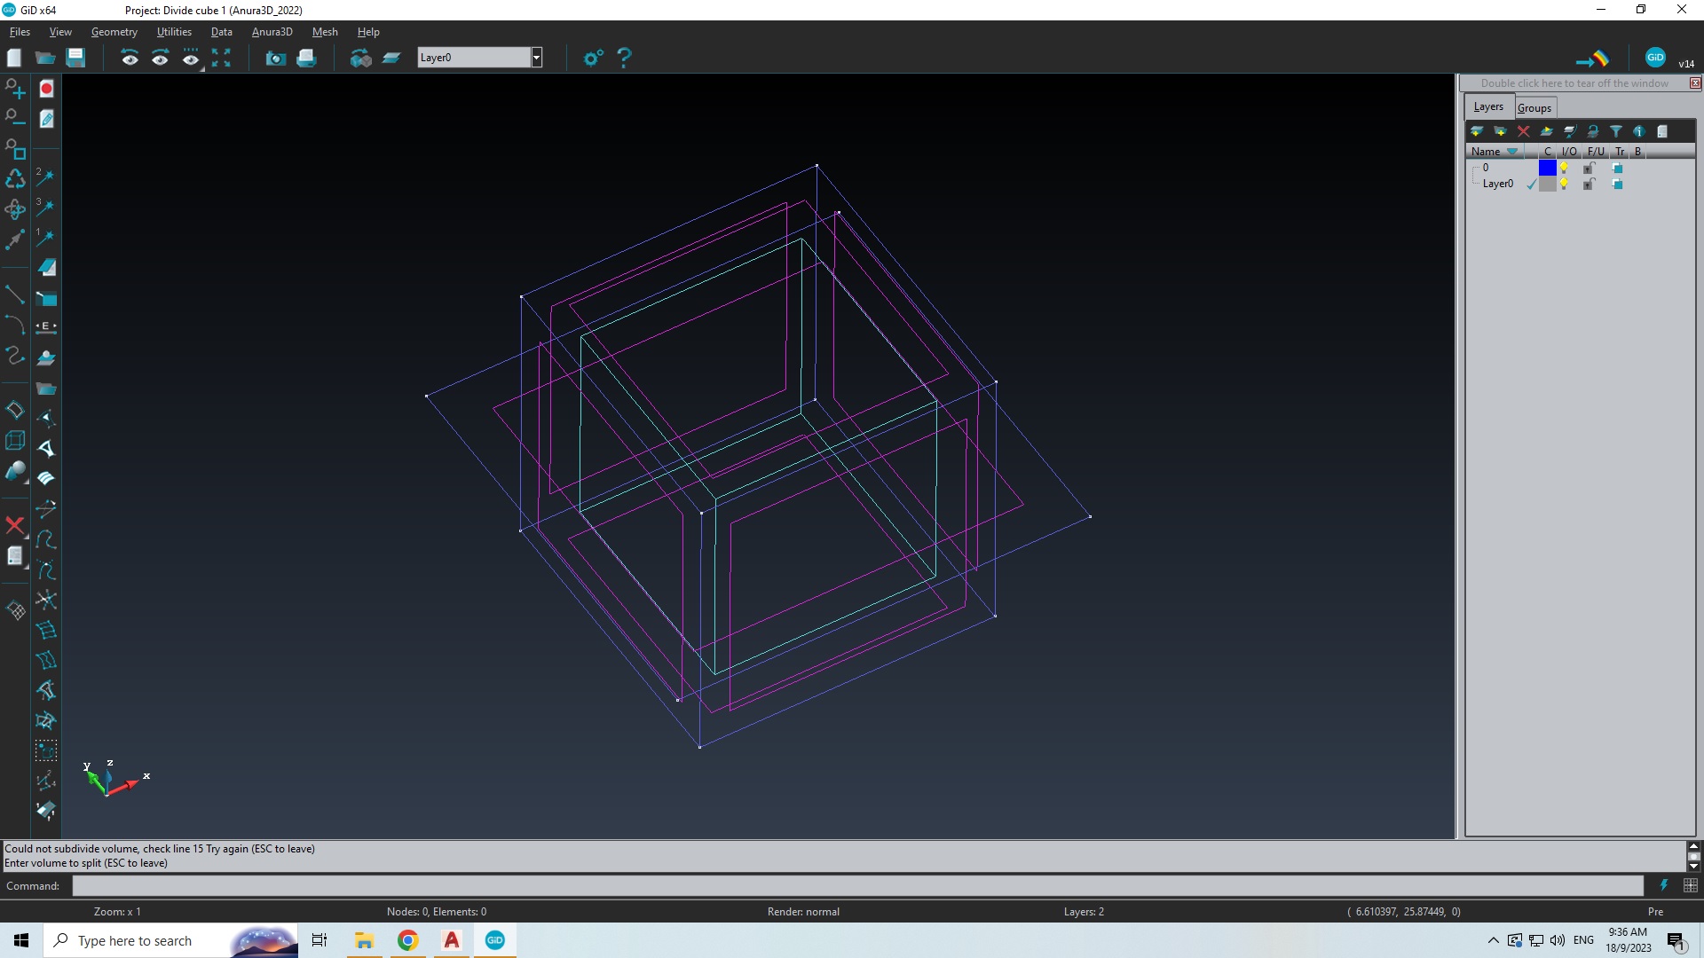The height and width of the screenshot is (958, 1704).
Task: Click the Delete/Erase tool icon
Action: [x=15, y=524]
